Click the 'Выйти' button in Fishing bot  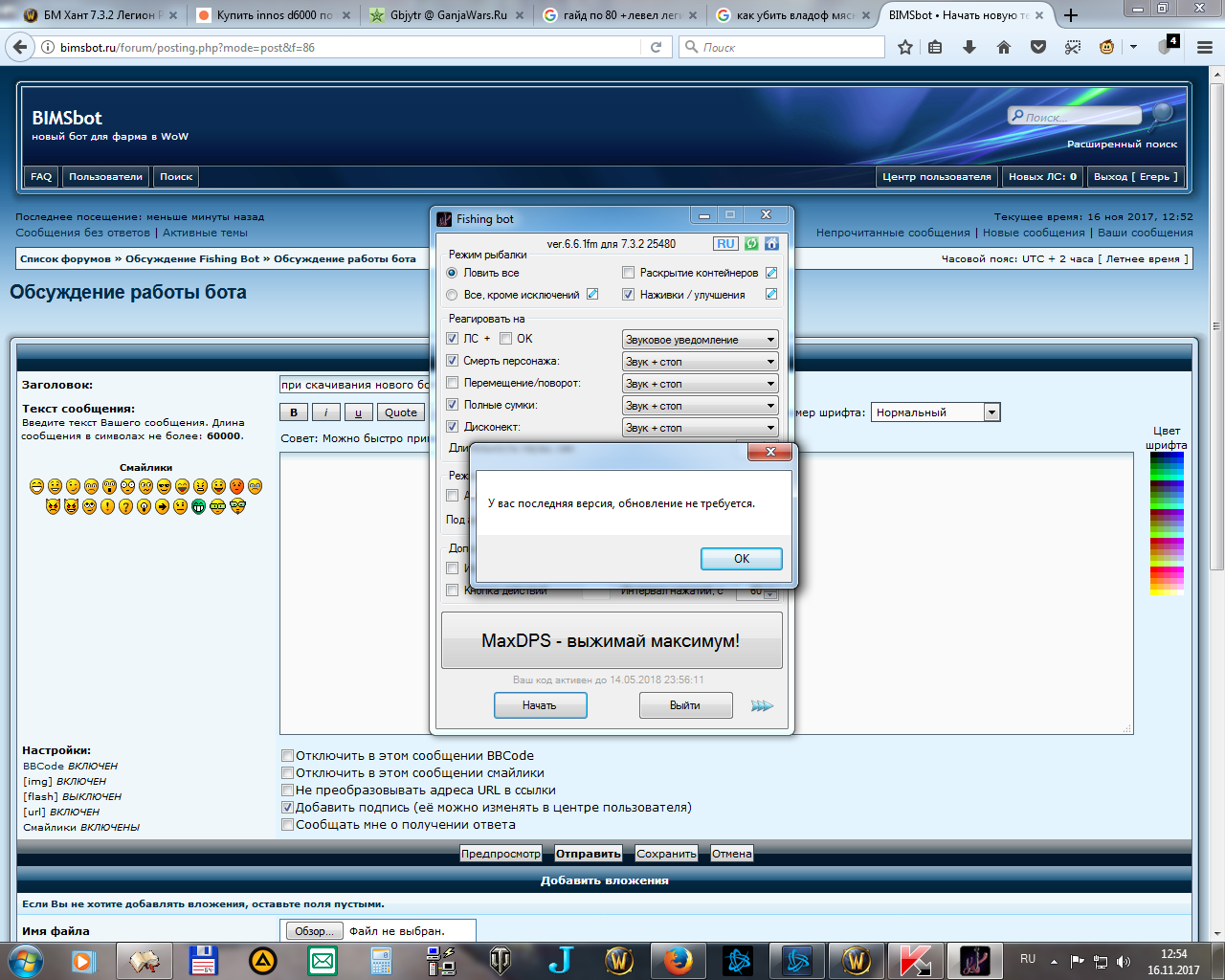click(x=685, y=705)
